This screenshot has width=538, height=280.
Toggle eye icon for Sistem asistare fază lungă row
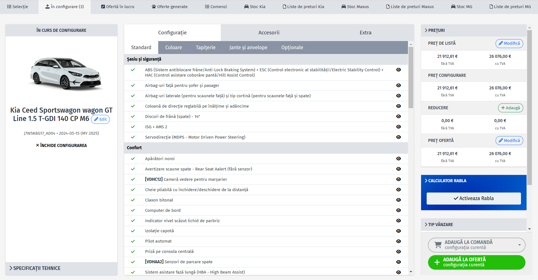[x=398, y=272]
